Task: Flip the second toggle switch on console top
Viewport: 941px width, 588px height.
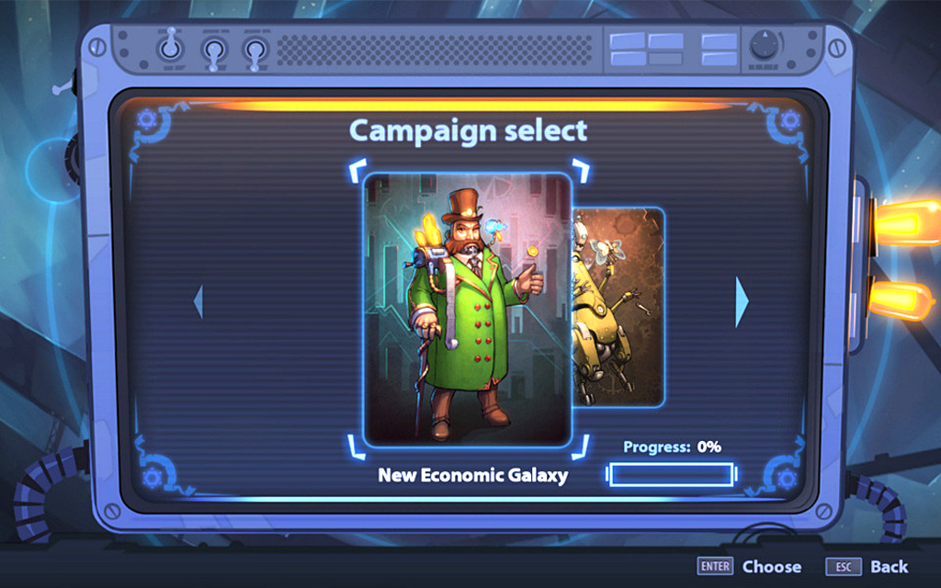Action: pos(214,52)
